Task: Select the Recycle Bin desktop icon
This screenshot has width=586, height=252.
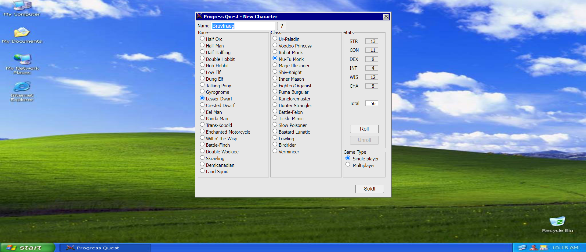Action: point(557,225)
